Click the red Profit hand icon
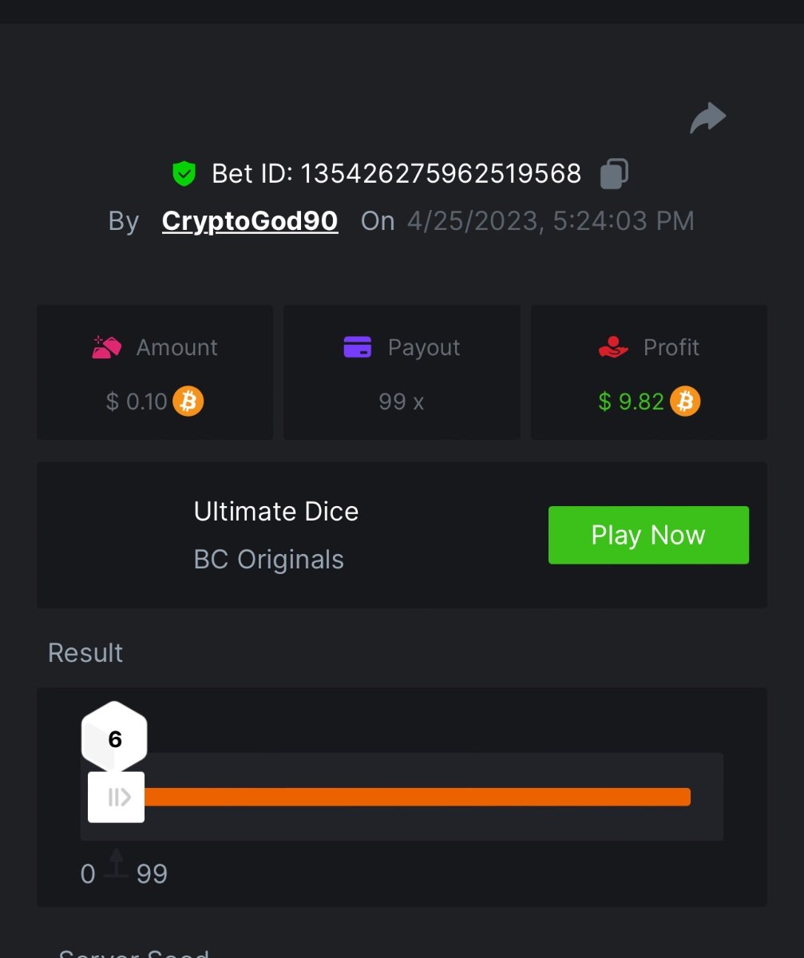 click(x=613, y=347)
